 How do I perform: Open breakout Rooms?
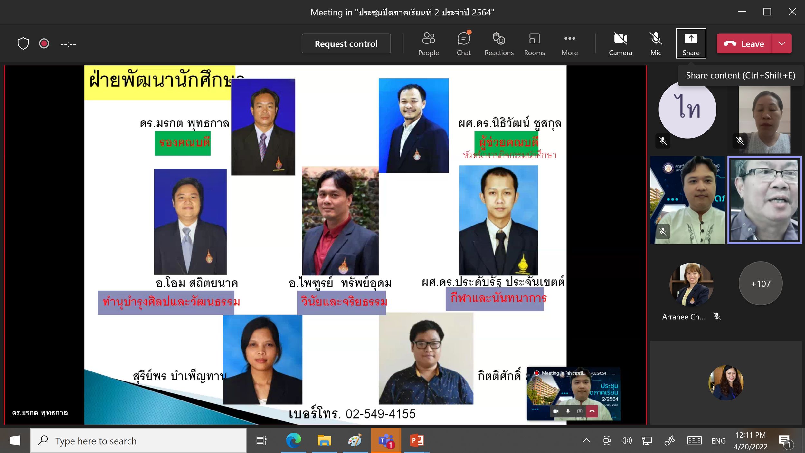pos(534,44)
